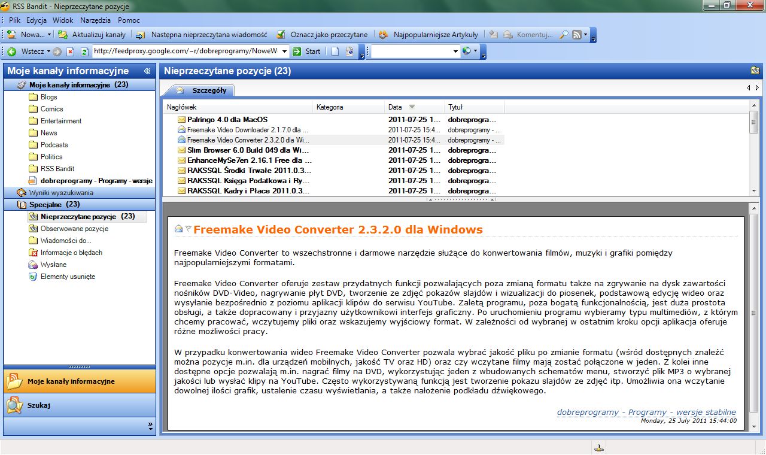Open the Plik menu
This screenshot has height=455, width=766.
(15, 20)
